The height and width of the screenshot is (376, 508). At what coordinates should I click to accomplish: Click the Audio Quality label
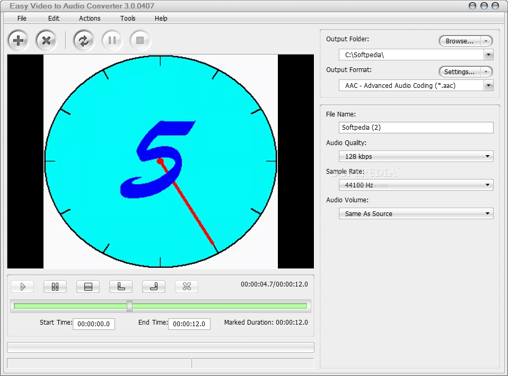tap(346, 142)
